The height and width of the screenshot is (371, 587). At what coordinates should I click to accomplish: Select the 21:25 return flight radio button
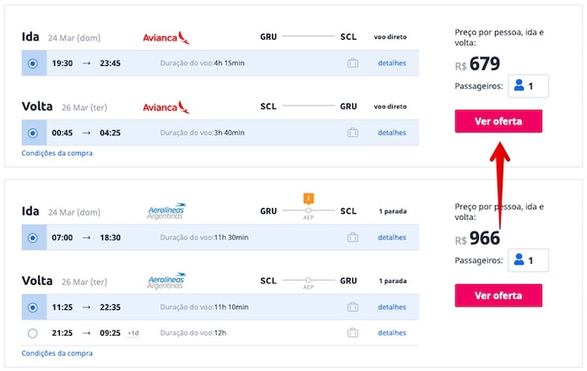coord(33,333)
